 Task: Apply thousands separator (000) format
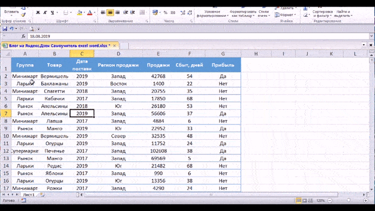point(173,13)
